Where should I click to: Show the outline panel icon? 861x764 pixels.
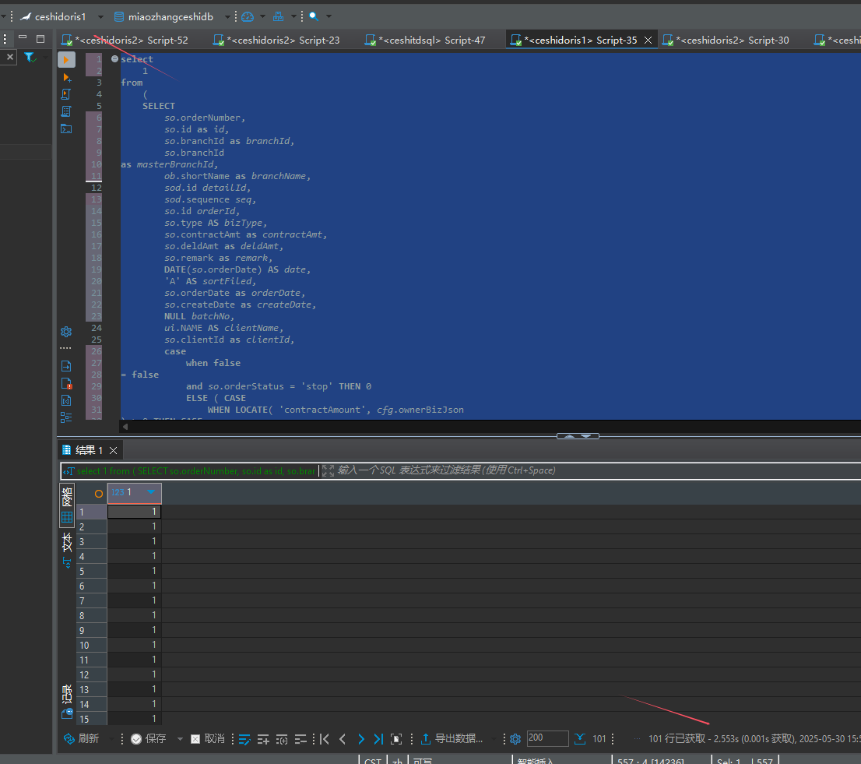point(66,417)
